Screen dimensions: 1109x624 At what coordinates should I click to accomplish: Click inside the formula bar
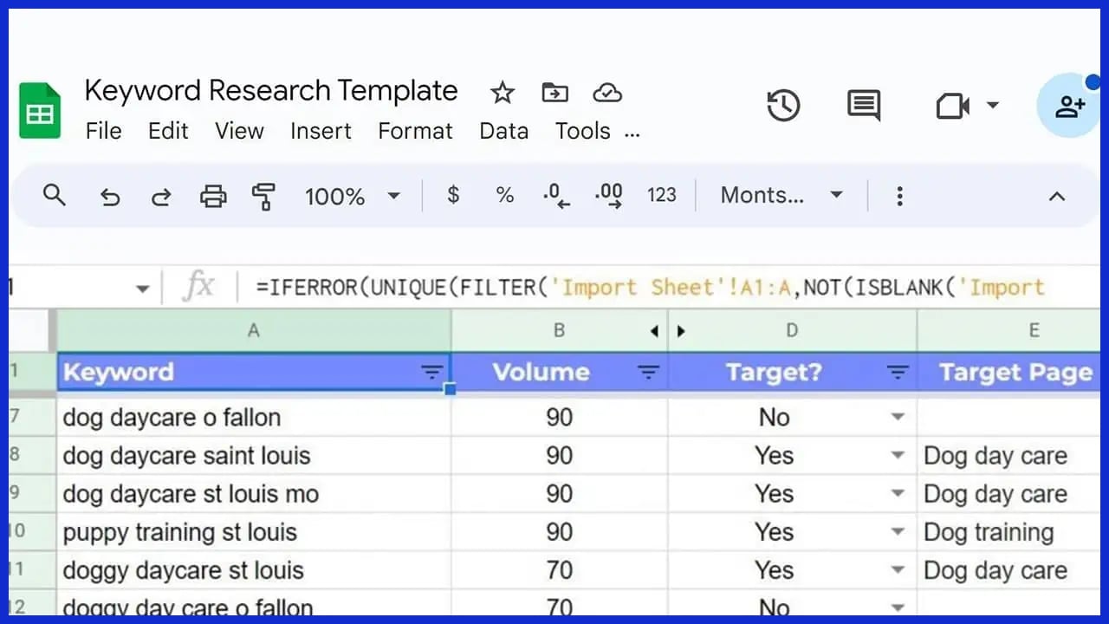click(606, 288)
